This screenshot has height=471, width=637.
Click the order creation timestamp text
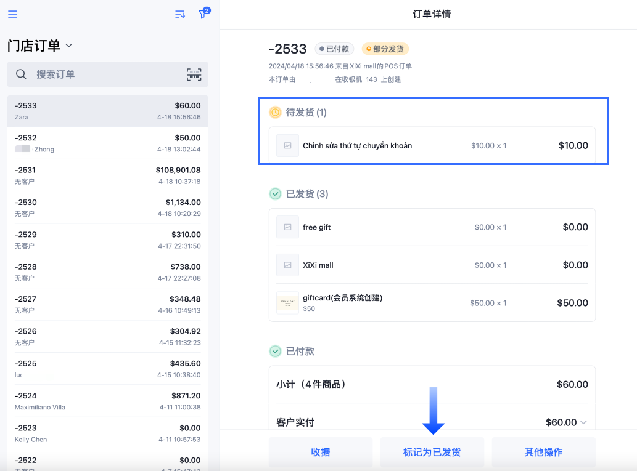[340, 66]
